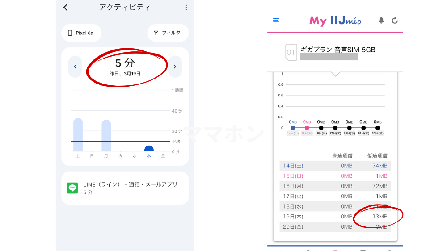Go back from the Activity screen
The height and width of the screenshot is (251, 447).
coord(66,8)
